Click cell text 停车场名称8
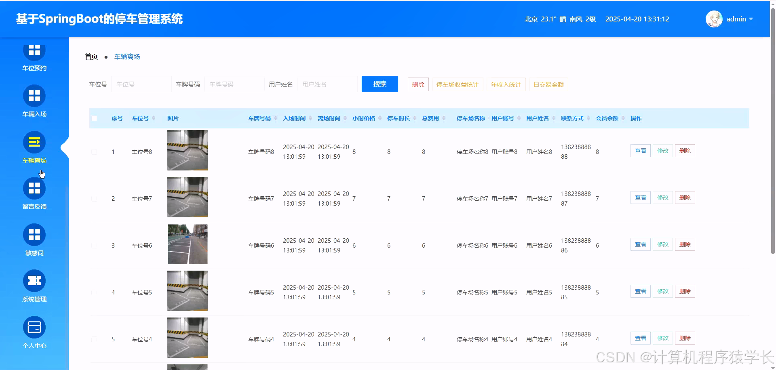The width and height of the screenshot is (776, 370). click(x=472, y=152)
